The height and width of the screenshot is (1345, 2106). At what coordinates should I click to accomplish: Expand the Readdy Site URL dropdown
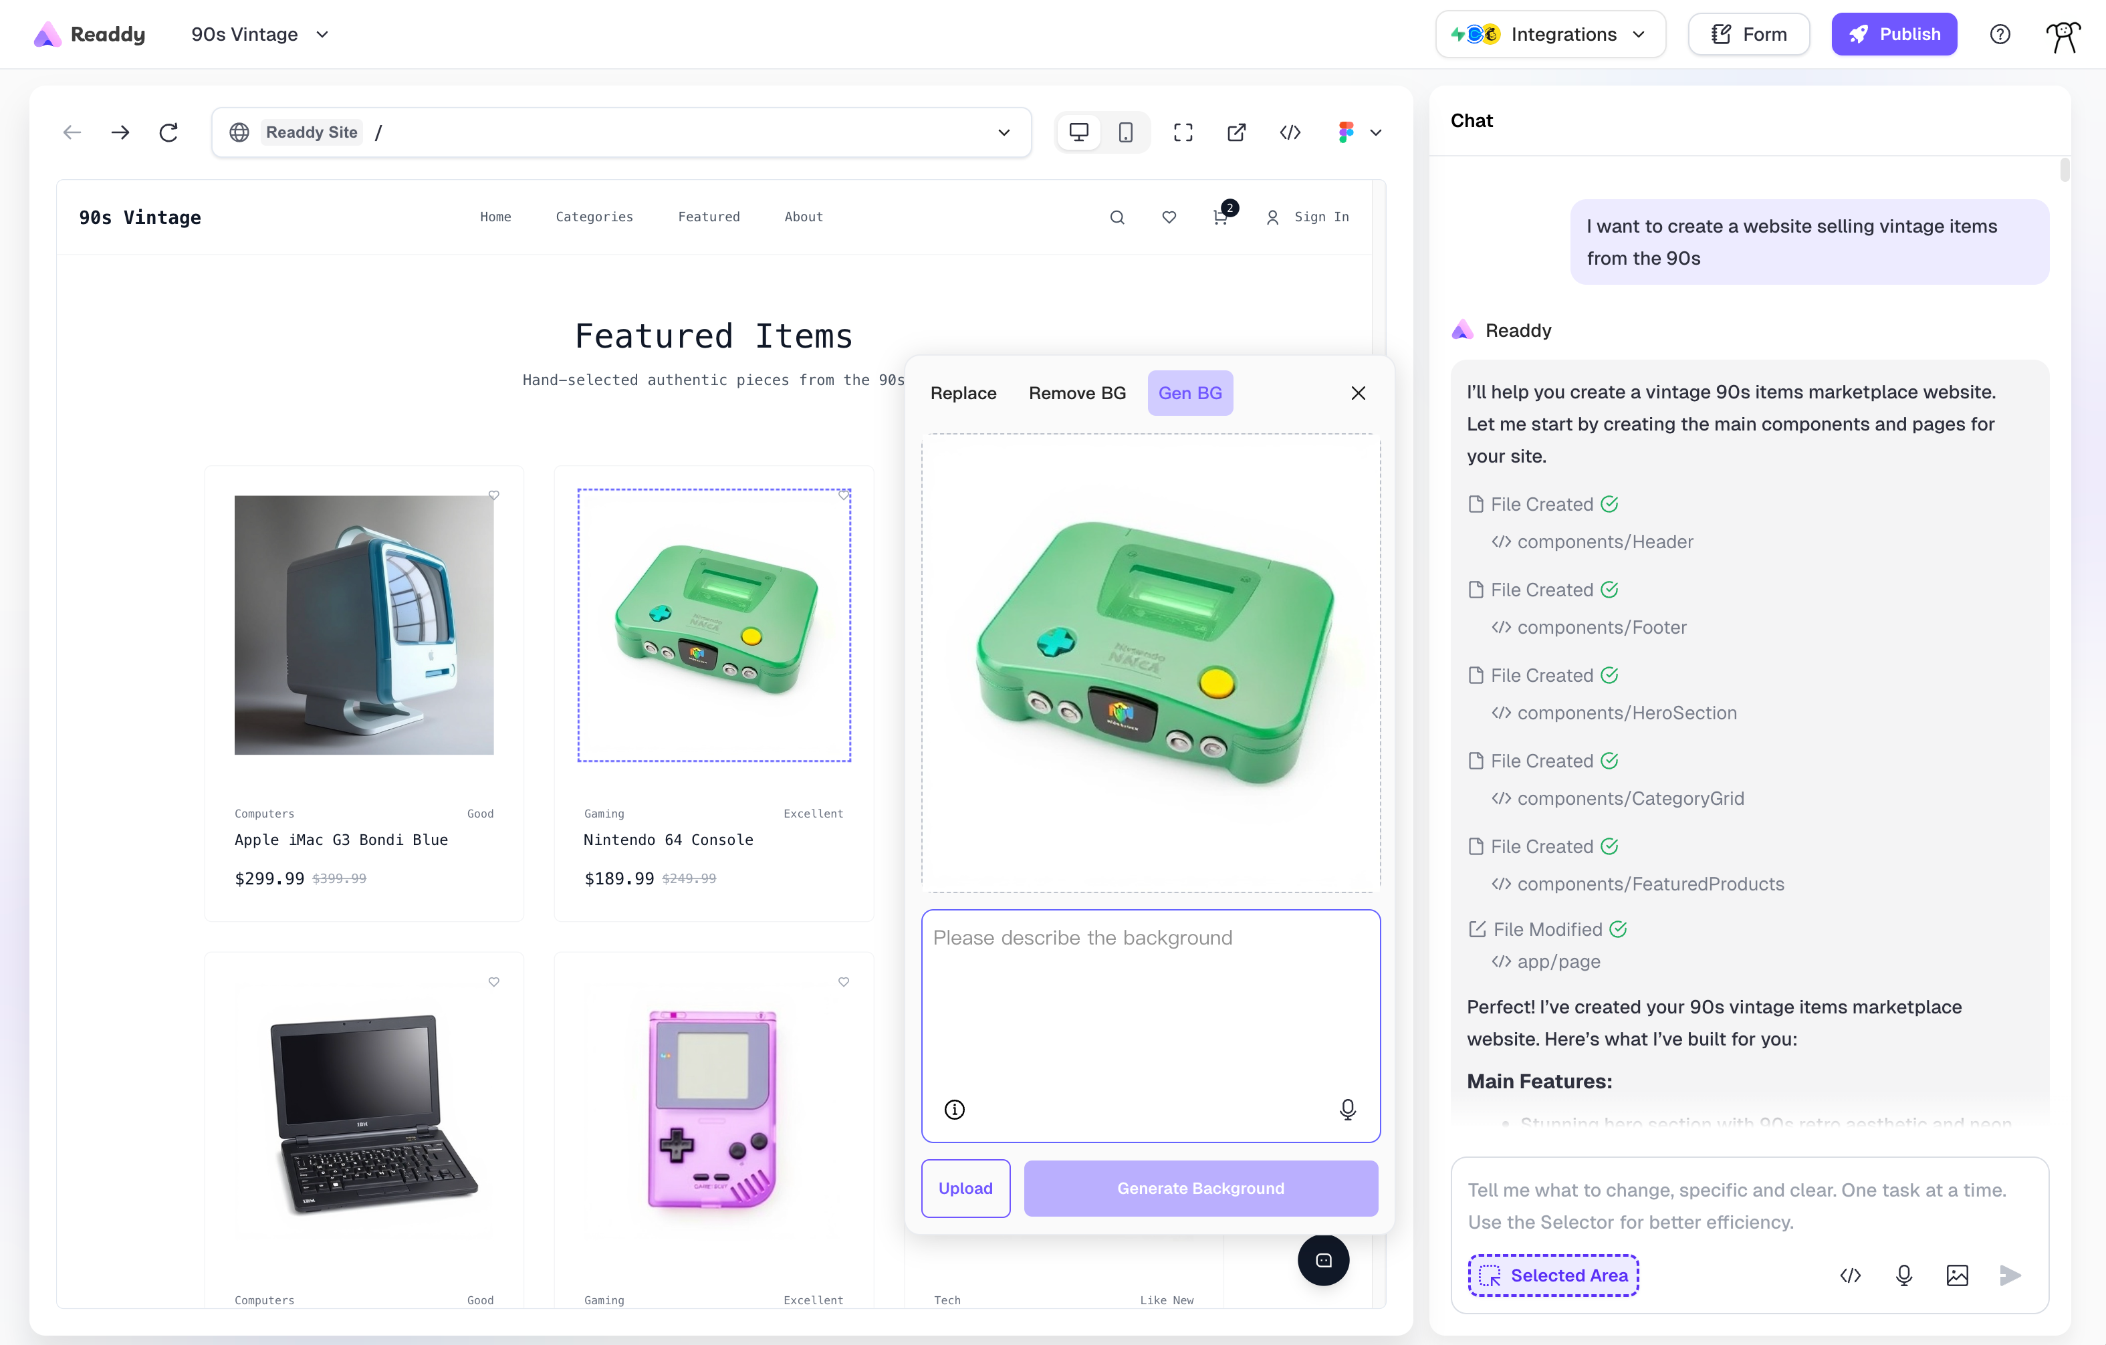[x=1003, y=132]
